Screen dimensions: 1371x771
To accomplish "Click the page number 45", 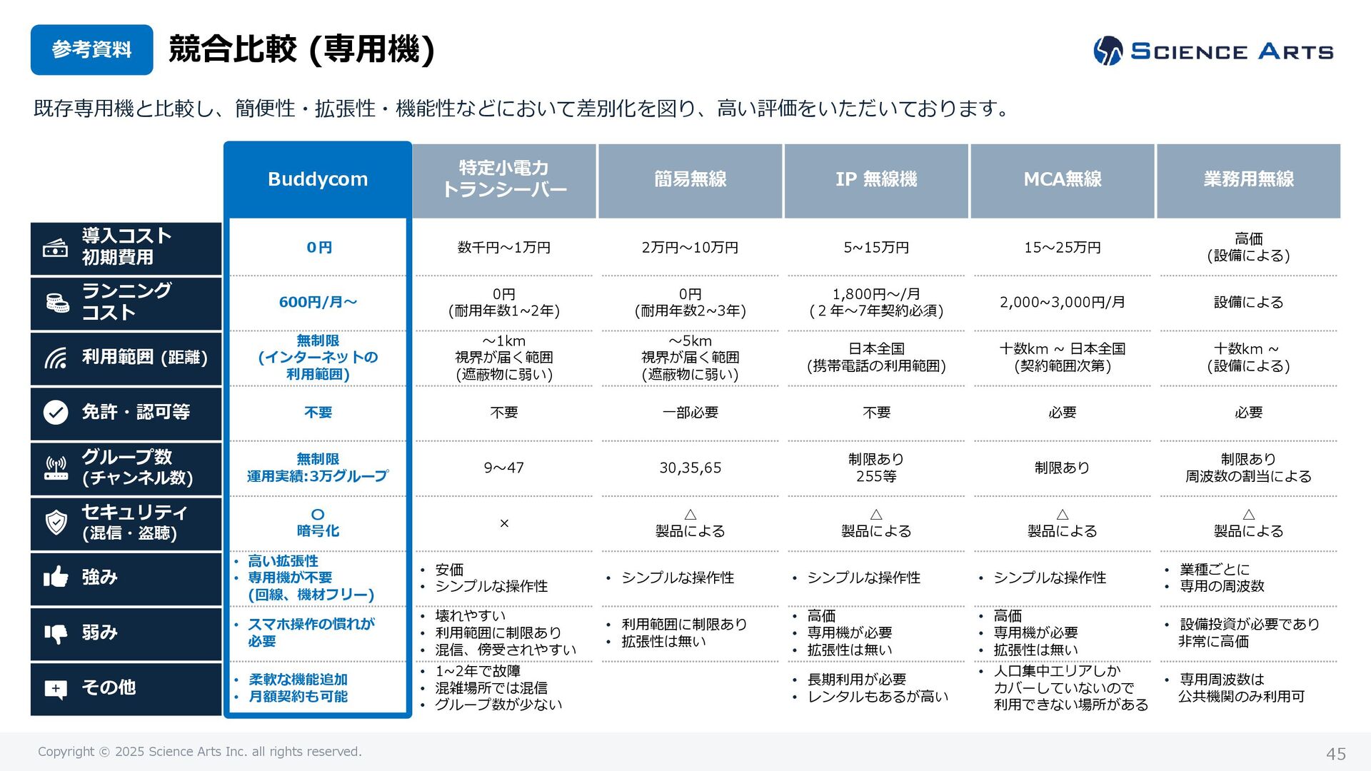I will pyautogui.click(x=1335, y=754).
